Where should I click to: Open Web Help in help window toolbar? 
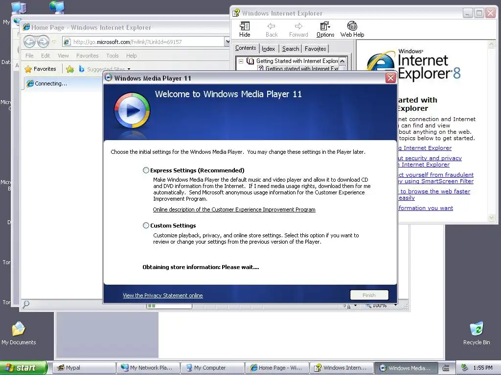352,29
